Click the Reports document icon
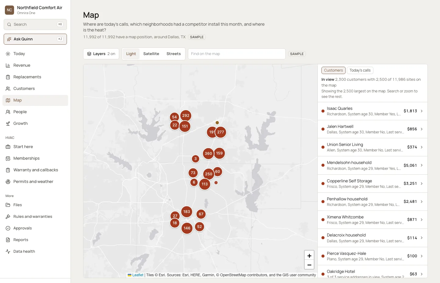 click(8, 240)
